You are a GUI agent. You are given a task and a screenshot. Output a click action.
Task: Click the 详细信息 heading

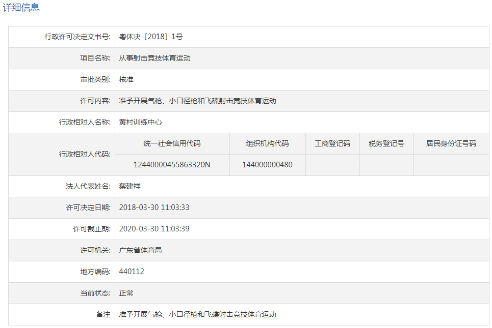[21, 8]
